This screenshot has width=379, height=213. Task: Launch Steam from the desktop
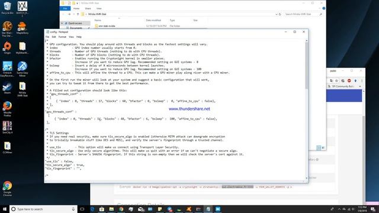coord(7,88)
